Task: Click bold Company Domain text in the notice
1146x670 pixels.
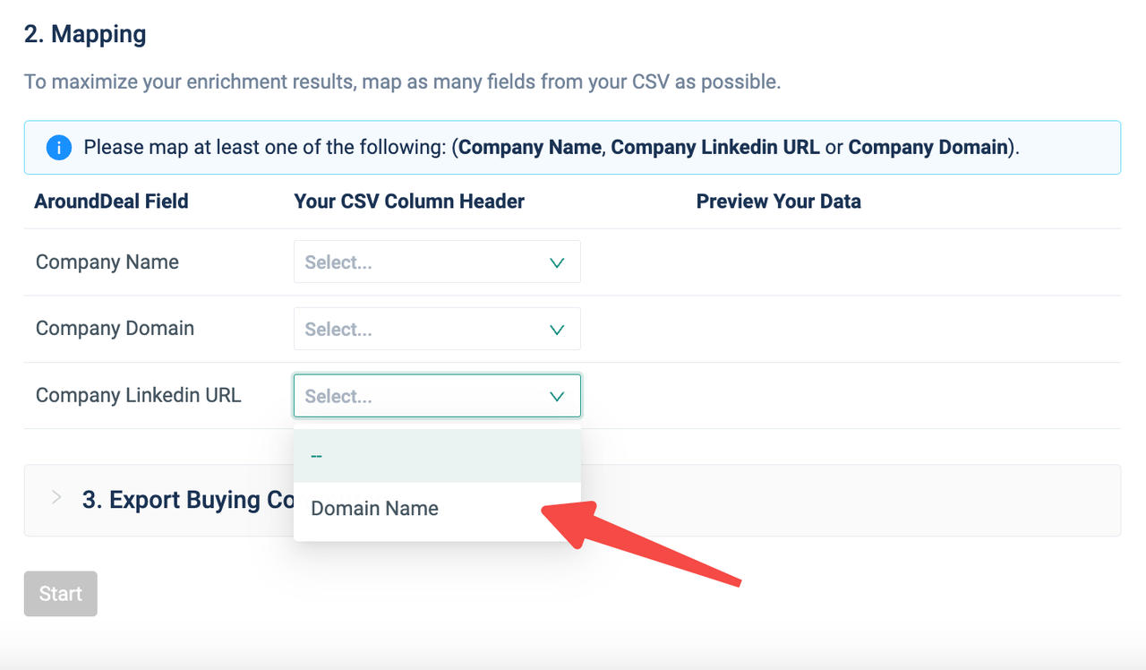Action: click(x=928, y=147)
